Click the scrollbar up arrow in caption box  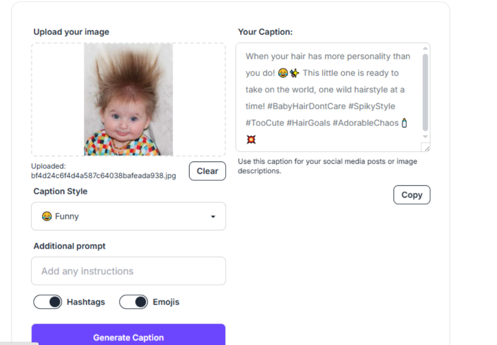click(x=425, y=48)
